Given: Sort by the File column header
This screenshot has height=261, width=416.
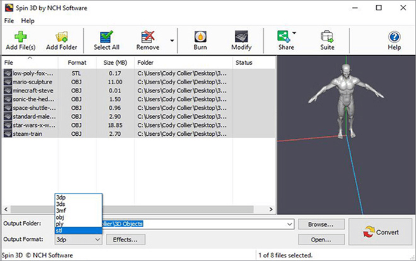Looking at the screenshot, I should pyautogui.click(x=30, y=62).
